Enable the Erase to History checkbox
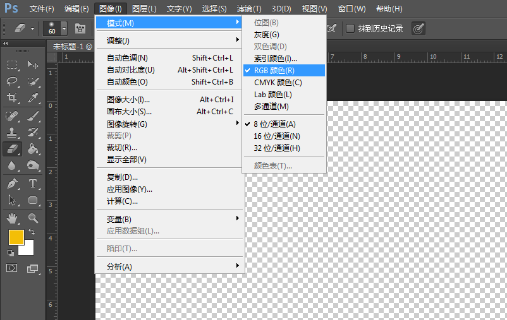The width and height of the screenshot is (507, 320). (350, 28)
